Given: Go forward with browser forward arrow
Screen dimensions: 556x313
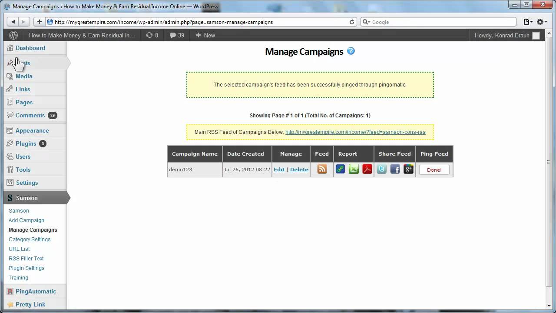Looking at the screenshot, I should [x=24, y=22].
